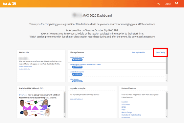
Task: Click the Logout link
Action: (168, 4)
